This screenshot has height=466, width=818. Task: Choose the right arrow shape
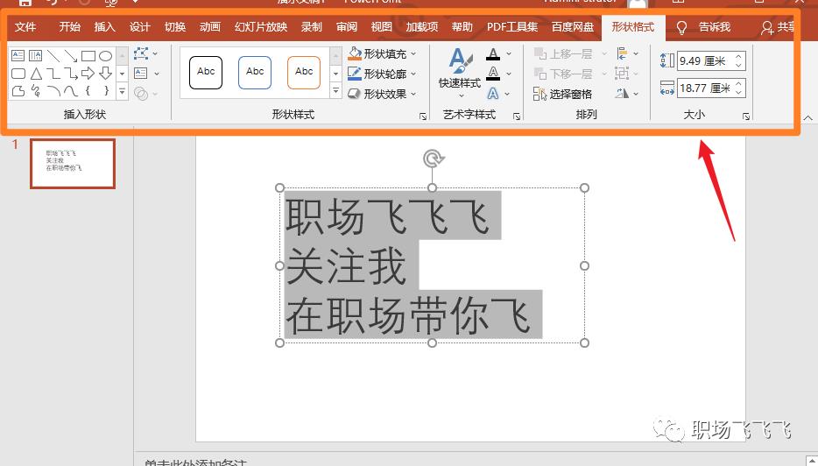coord(88,74)
